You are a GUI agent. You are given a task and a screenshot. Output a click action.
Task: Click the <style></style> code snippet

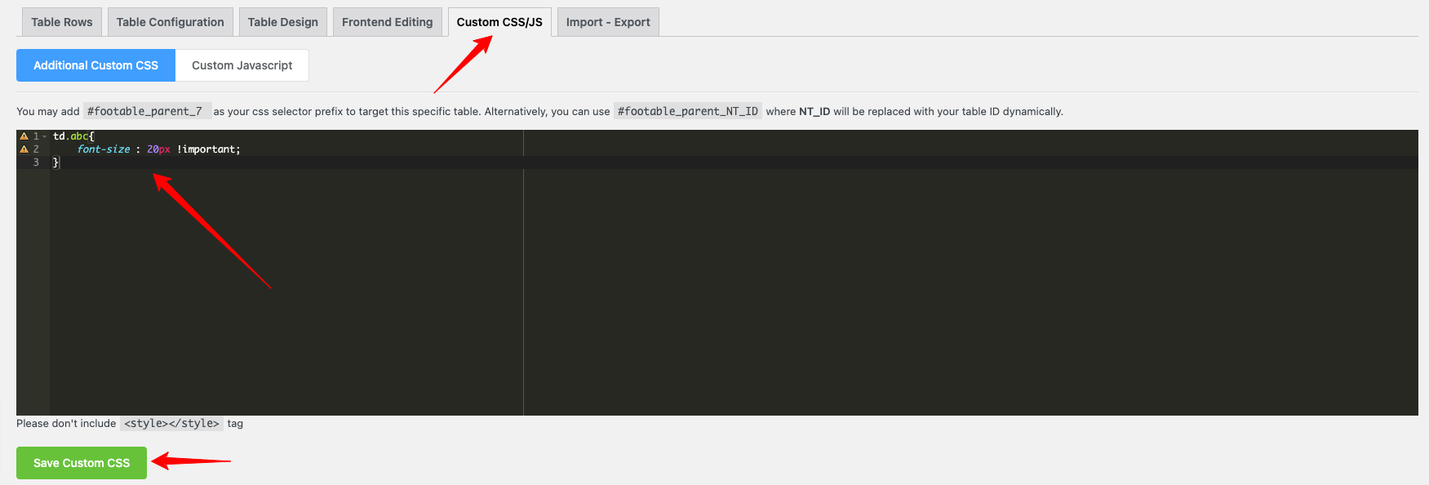click(171, 423)
